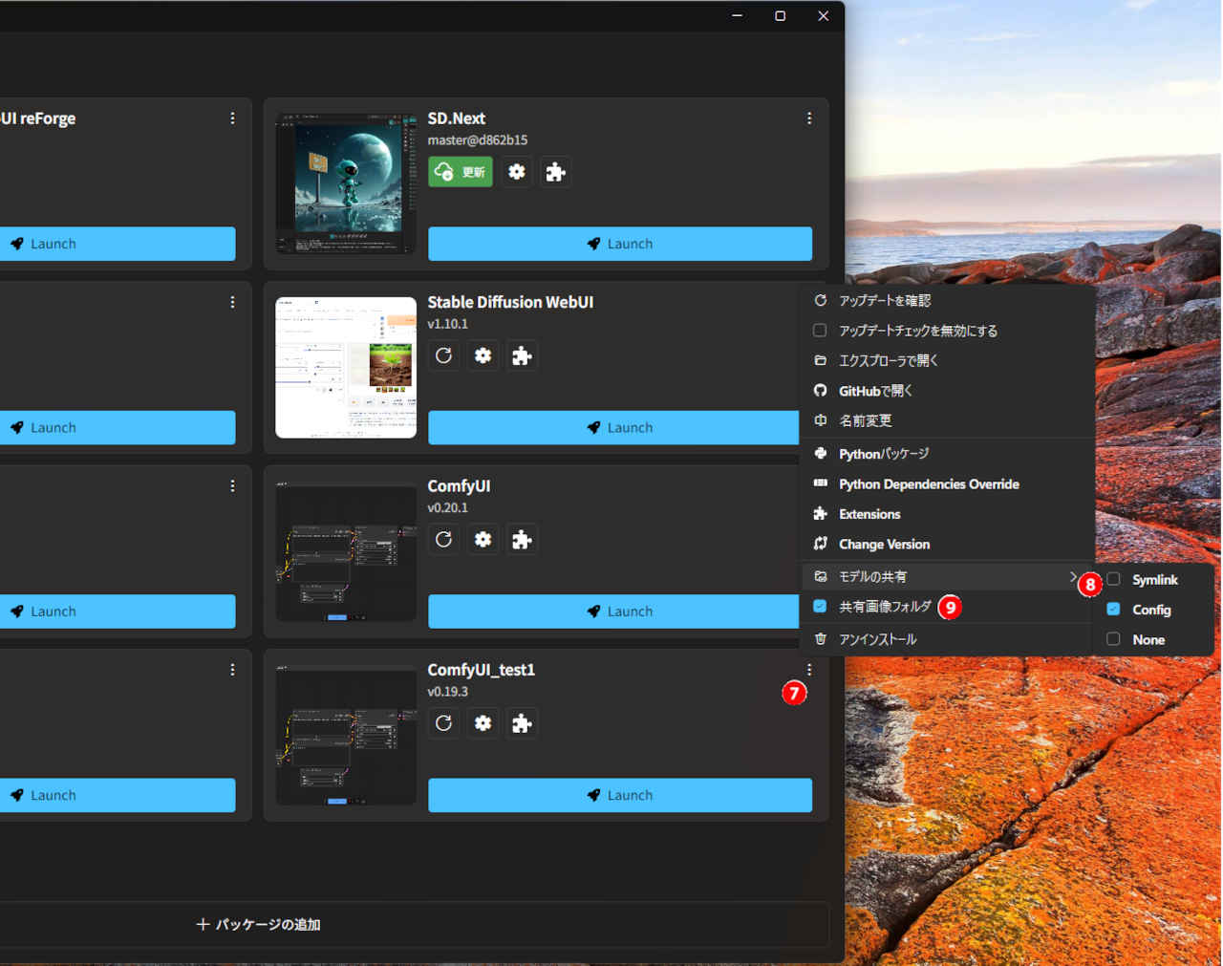Click the UI reForge package title
The width and height of the screenshot is (1223, 966).
[38, 118]
